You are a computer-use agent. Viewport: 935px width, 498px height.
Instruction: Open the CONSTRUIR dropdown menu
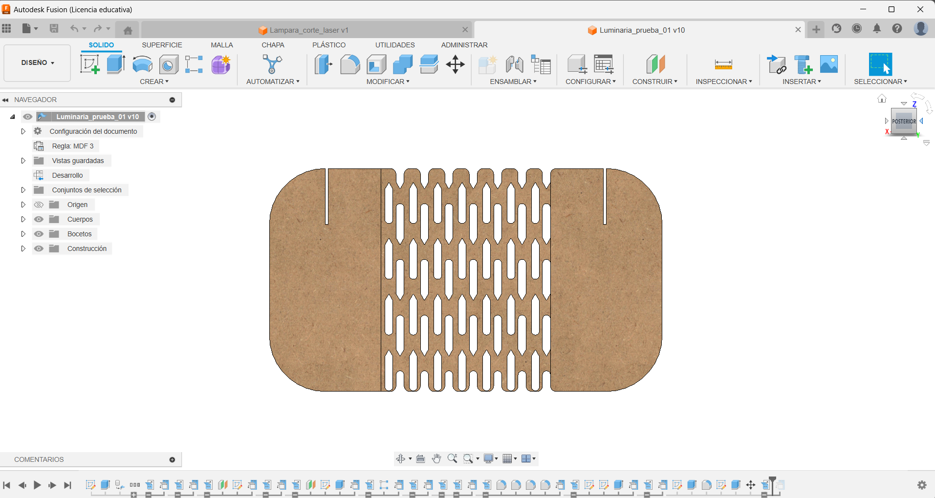[x=655, y=82]
